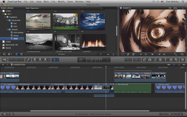
Task: Play viewer full screen
Action: (x=175, y=54)
